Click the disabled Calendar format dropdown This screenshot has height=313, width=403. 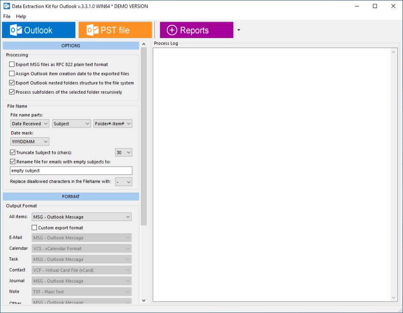pyautogui.click(x=81, y=248)
